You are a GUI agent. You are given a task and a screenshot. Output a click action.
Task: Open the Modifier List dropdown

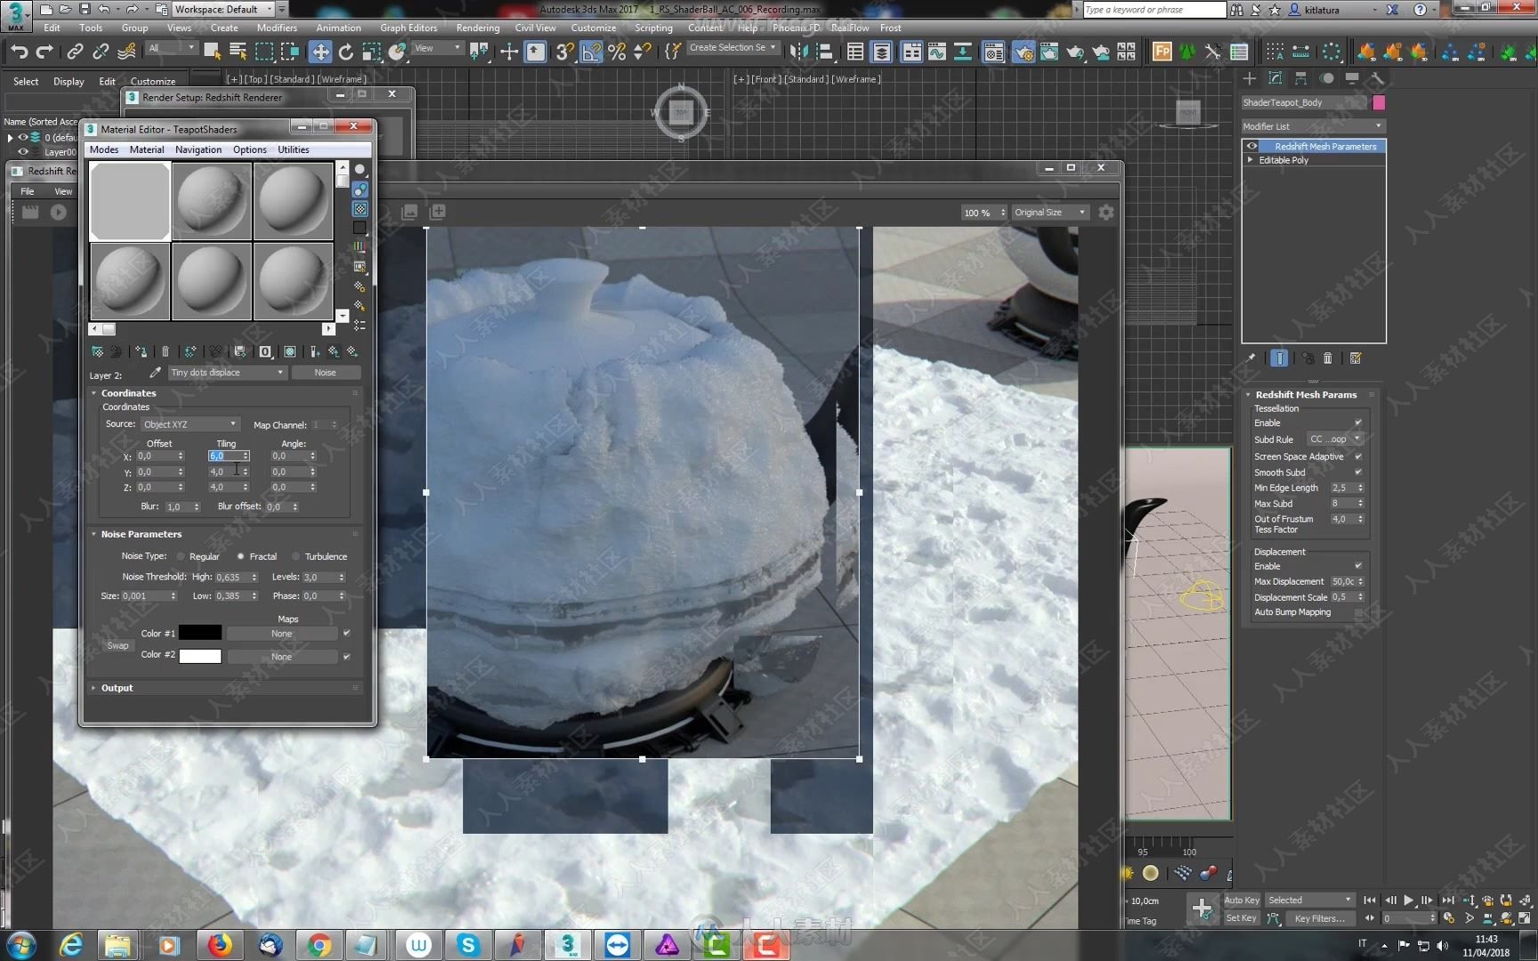pyautogui.click(x=1312, y=126)
